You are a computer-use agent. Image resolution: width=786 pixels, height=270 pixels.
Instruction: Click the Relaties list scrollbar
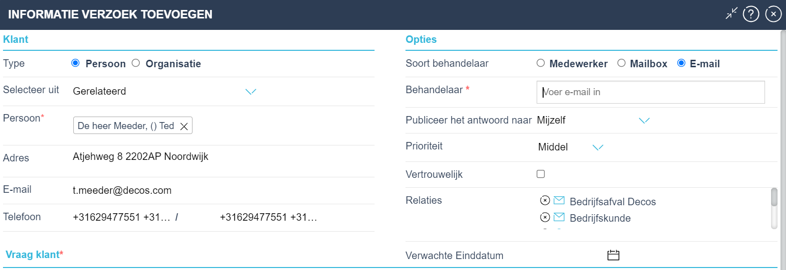point(774,208)
